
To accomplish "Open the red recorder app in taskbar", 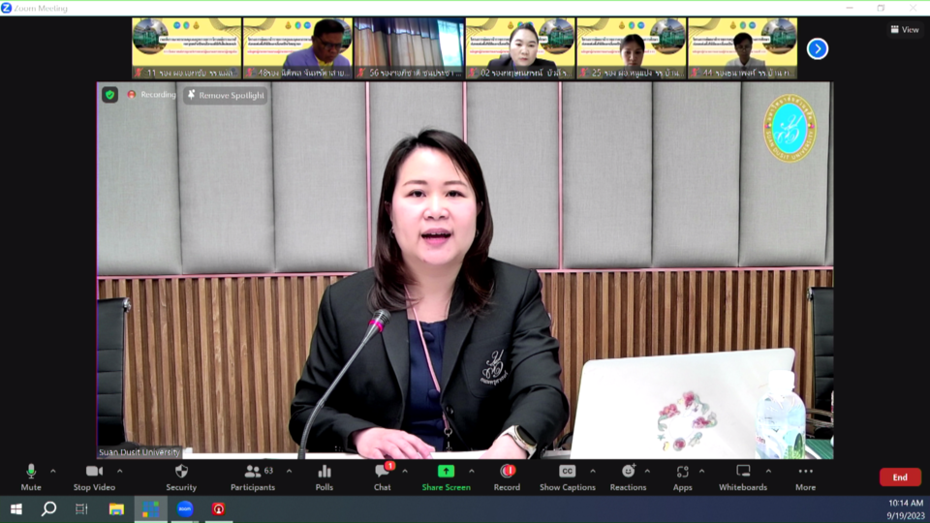I will click(x=219, y=508).
